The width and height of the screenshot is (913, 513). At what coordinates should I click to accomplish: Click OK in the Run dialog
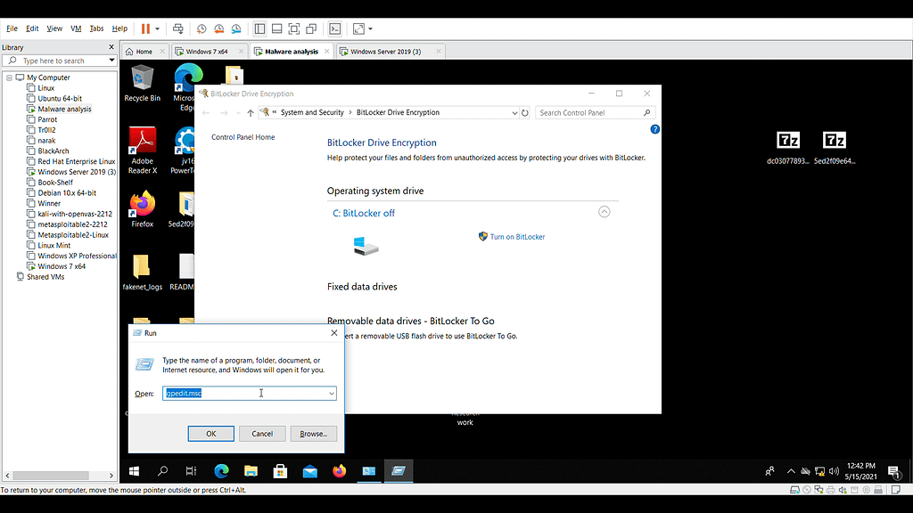(210, 434)
